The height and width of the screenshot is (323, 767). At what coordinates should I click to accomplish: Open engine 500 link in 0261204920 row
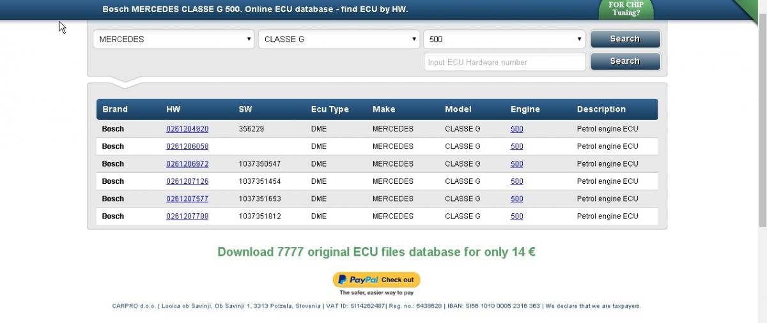pyautogui.click(x=516, y=129)
